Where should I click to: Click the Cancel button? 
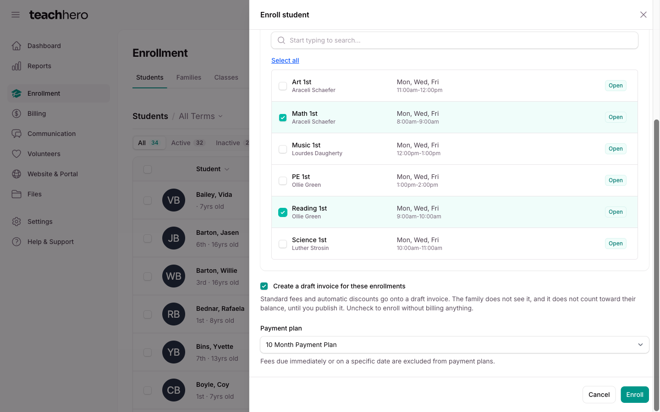[599, 395]
